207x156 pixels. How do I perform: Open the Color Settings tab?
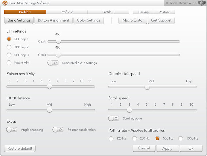[89, 20]
